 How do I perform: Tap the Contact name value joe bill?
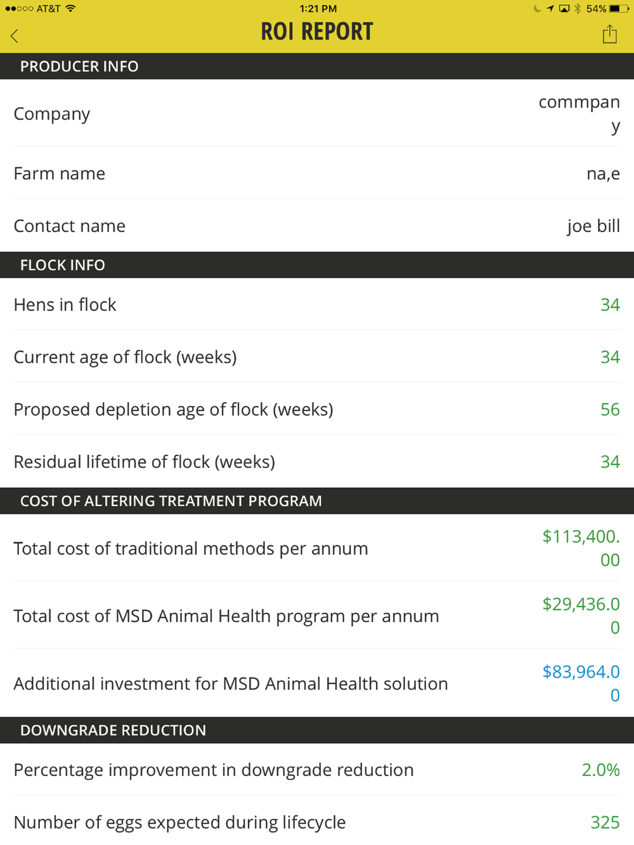(x=593, y=226)
